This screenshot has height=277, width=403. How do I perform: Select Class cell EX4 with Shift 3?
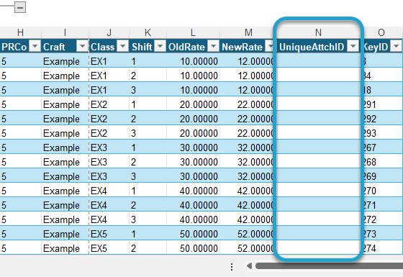coord(109,219)
